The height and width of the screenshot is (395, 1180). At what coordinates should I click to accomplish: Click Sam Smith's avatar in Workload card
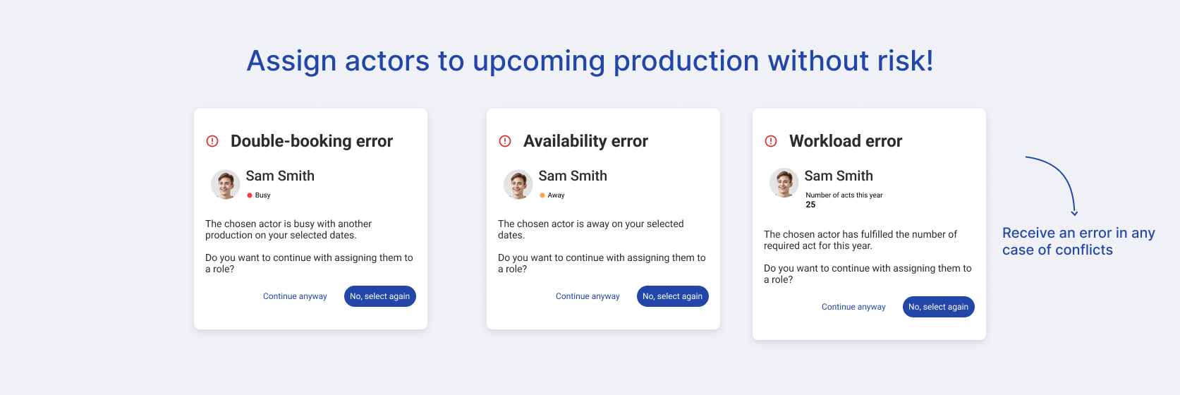[x=784, y=183]
